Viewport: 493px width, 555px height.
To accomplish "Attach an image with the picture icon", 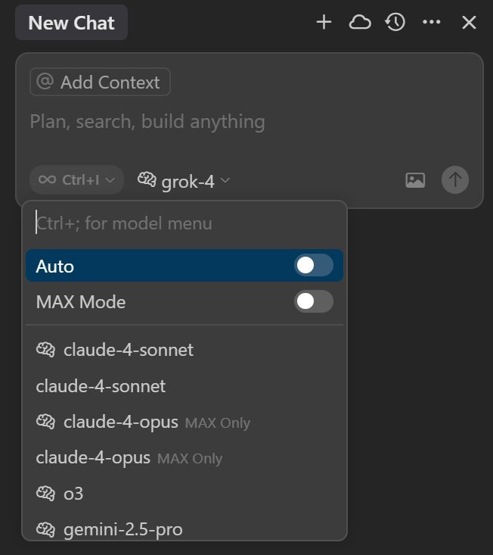I will coord(415,180).
